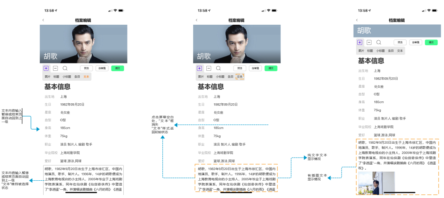Click the biography paragraph in the right mockup

(x=397, y=155)
